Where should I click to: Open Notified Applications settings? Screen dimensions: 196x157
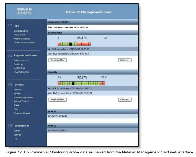click(x=23, y=97)
